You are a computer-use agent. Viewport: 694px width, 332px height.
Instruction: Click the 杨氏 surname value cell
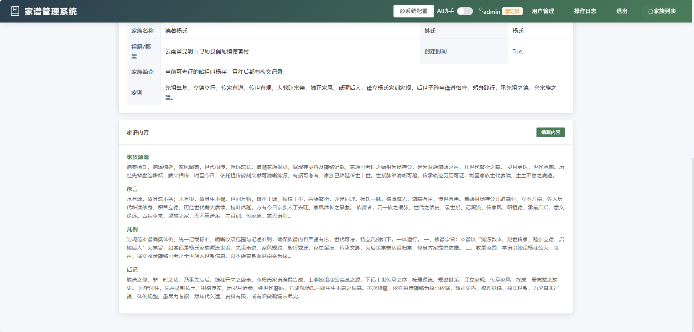pos(536,31)
